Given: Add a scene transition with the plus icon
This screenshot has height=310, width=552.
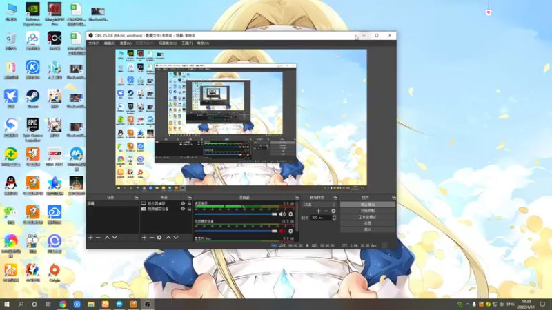Looking at the screenshot, I should 318,211.
